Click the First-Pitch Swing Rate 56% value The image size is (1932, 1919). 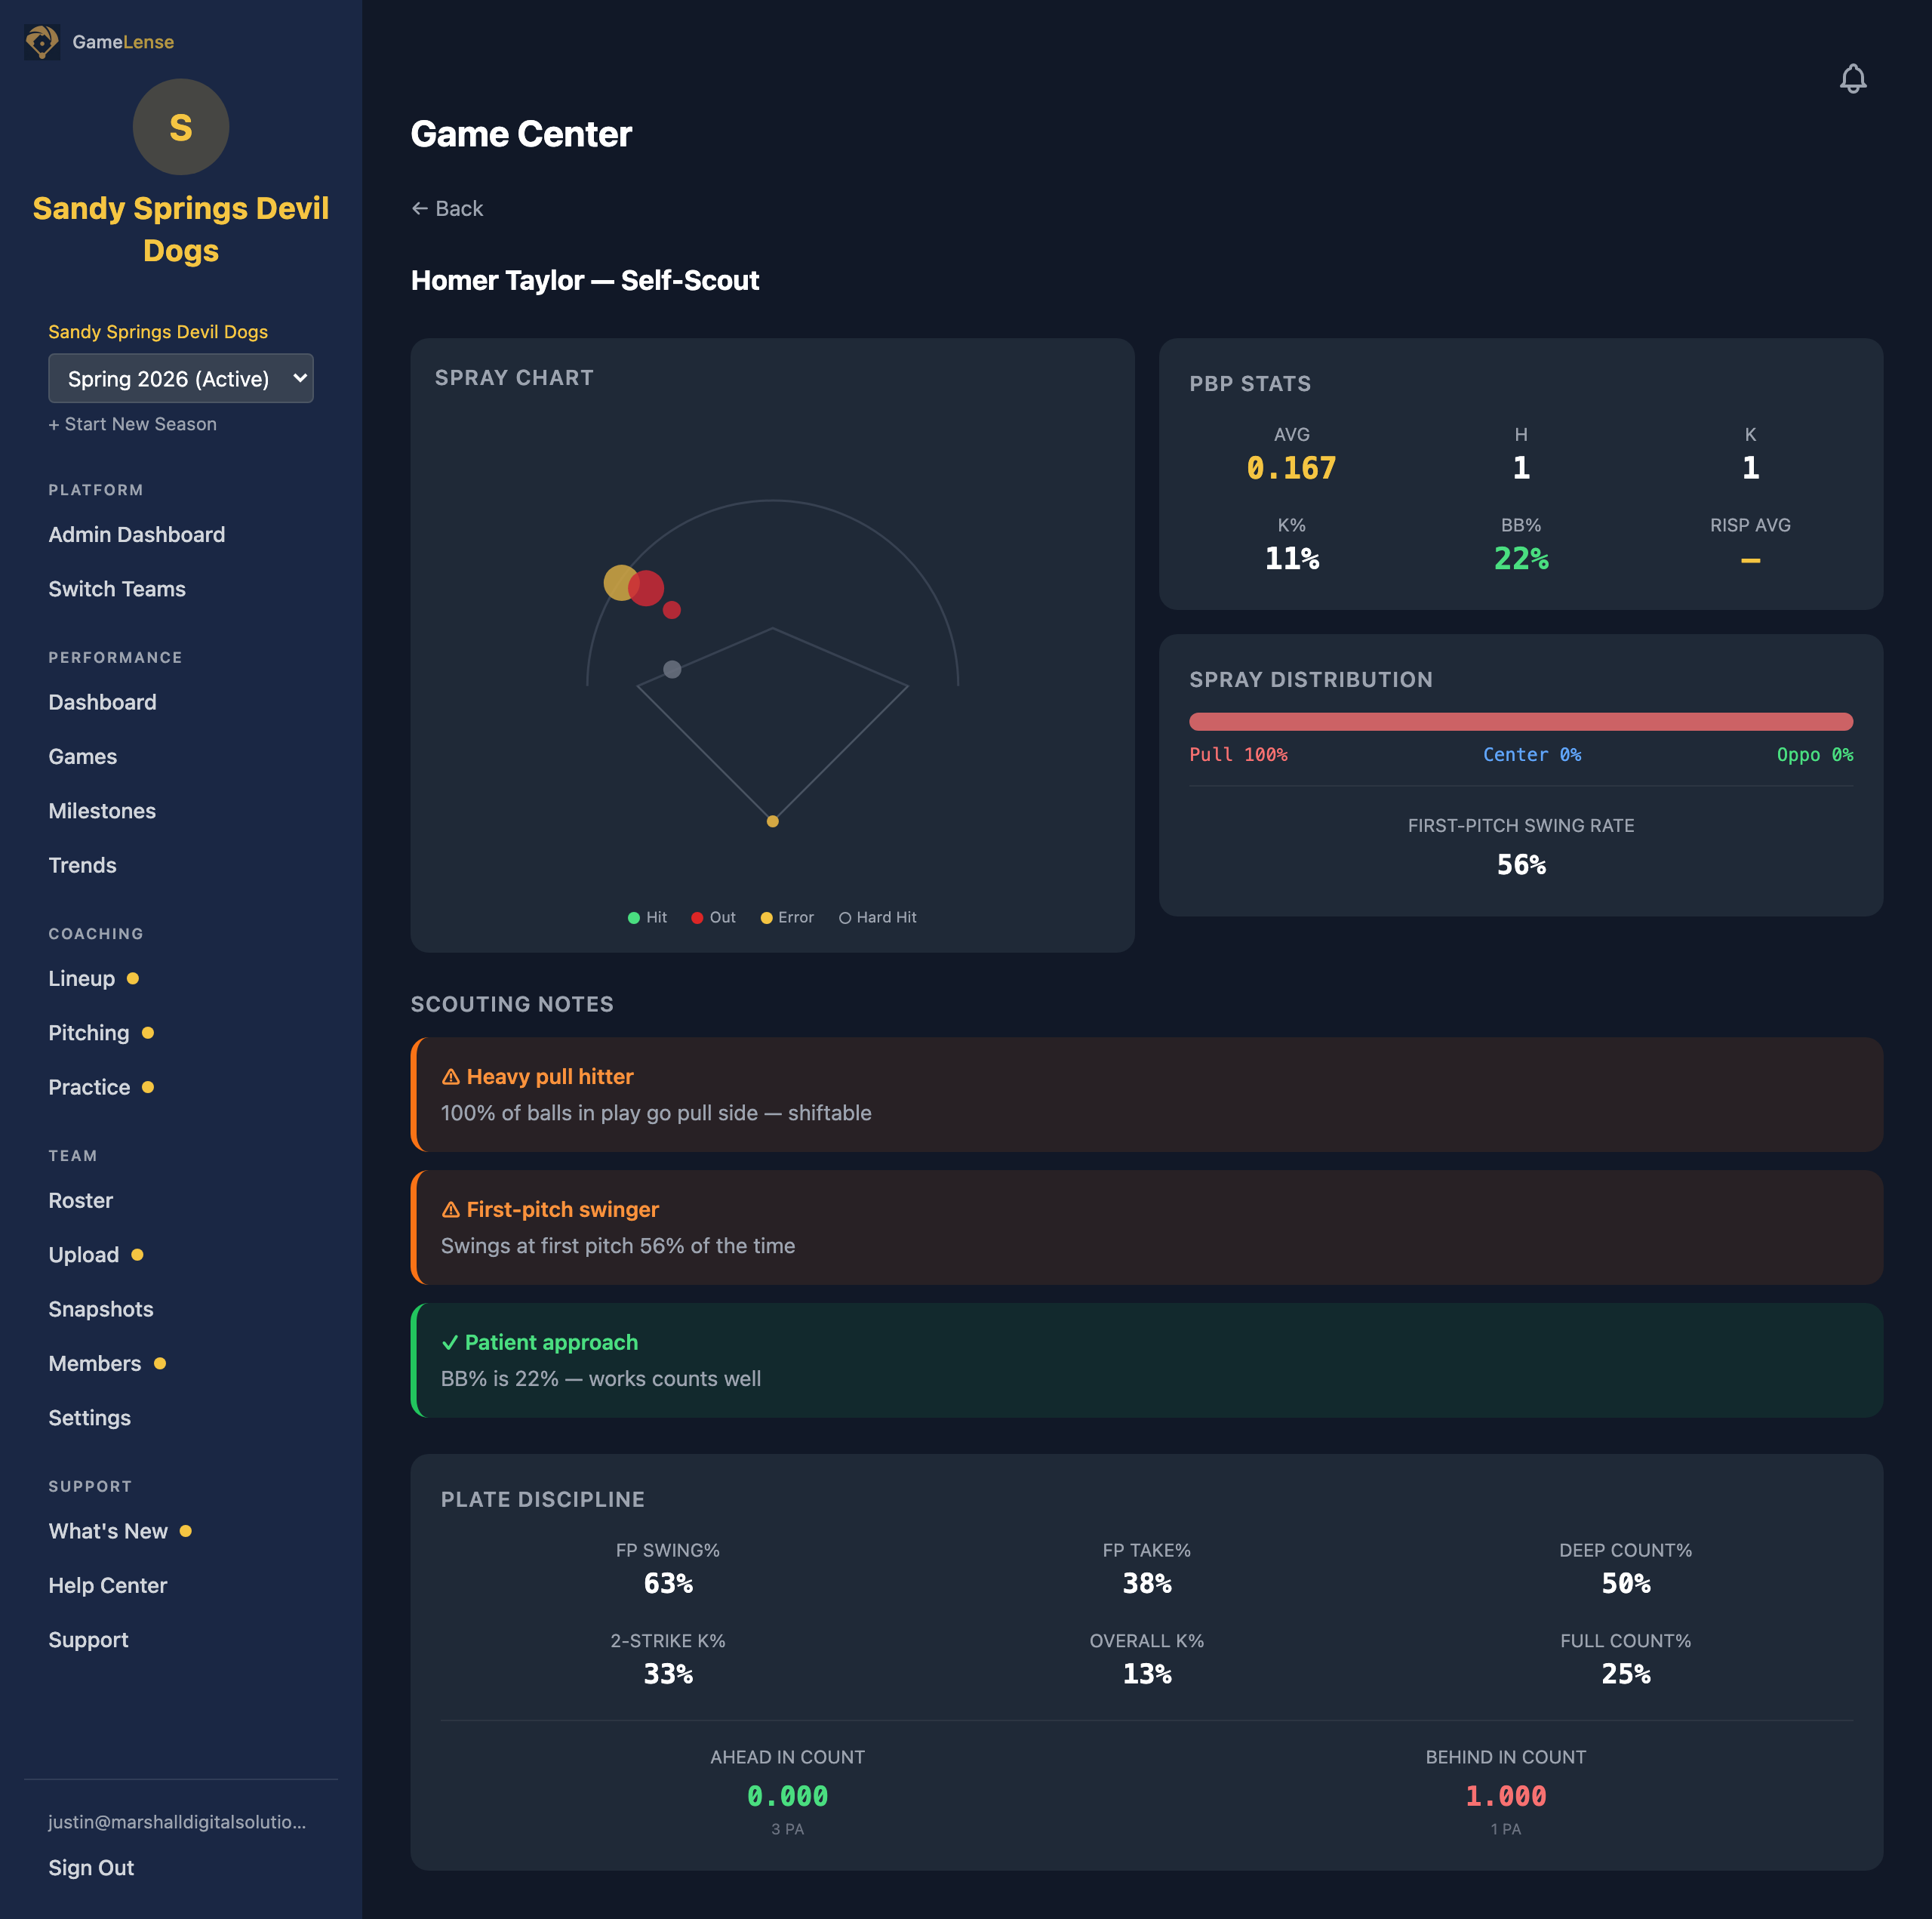[x=1521, y=864]
